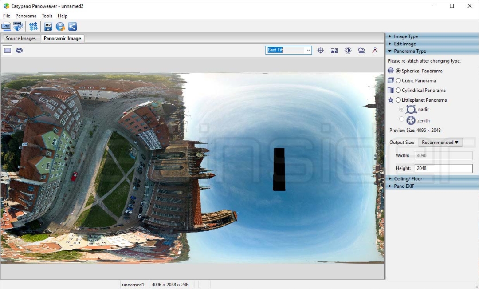Open the Panorama menu

(26, 16)
